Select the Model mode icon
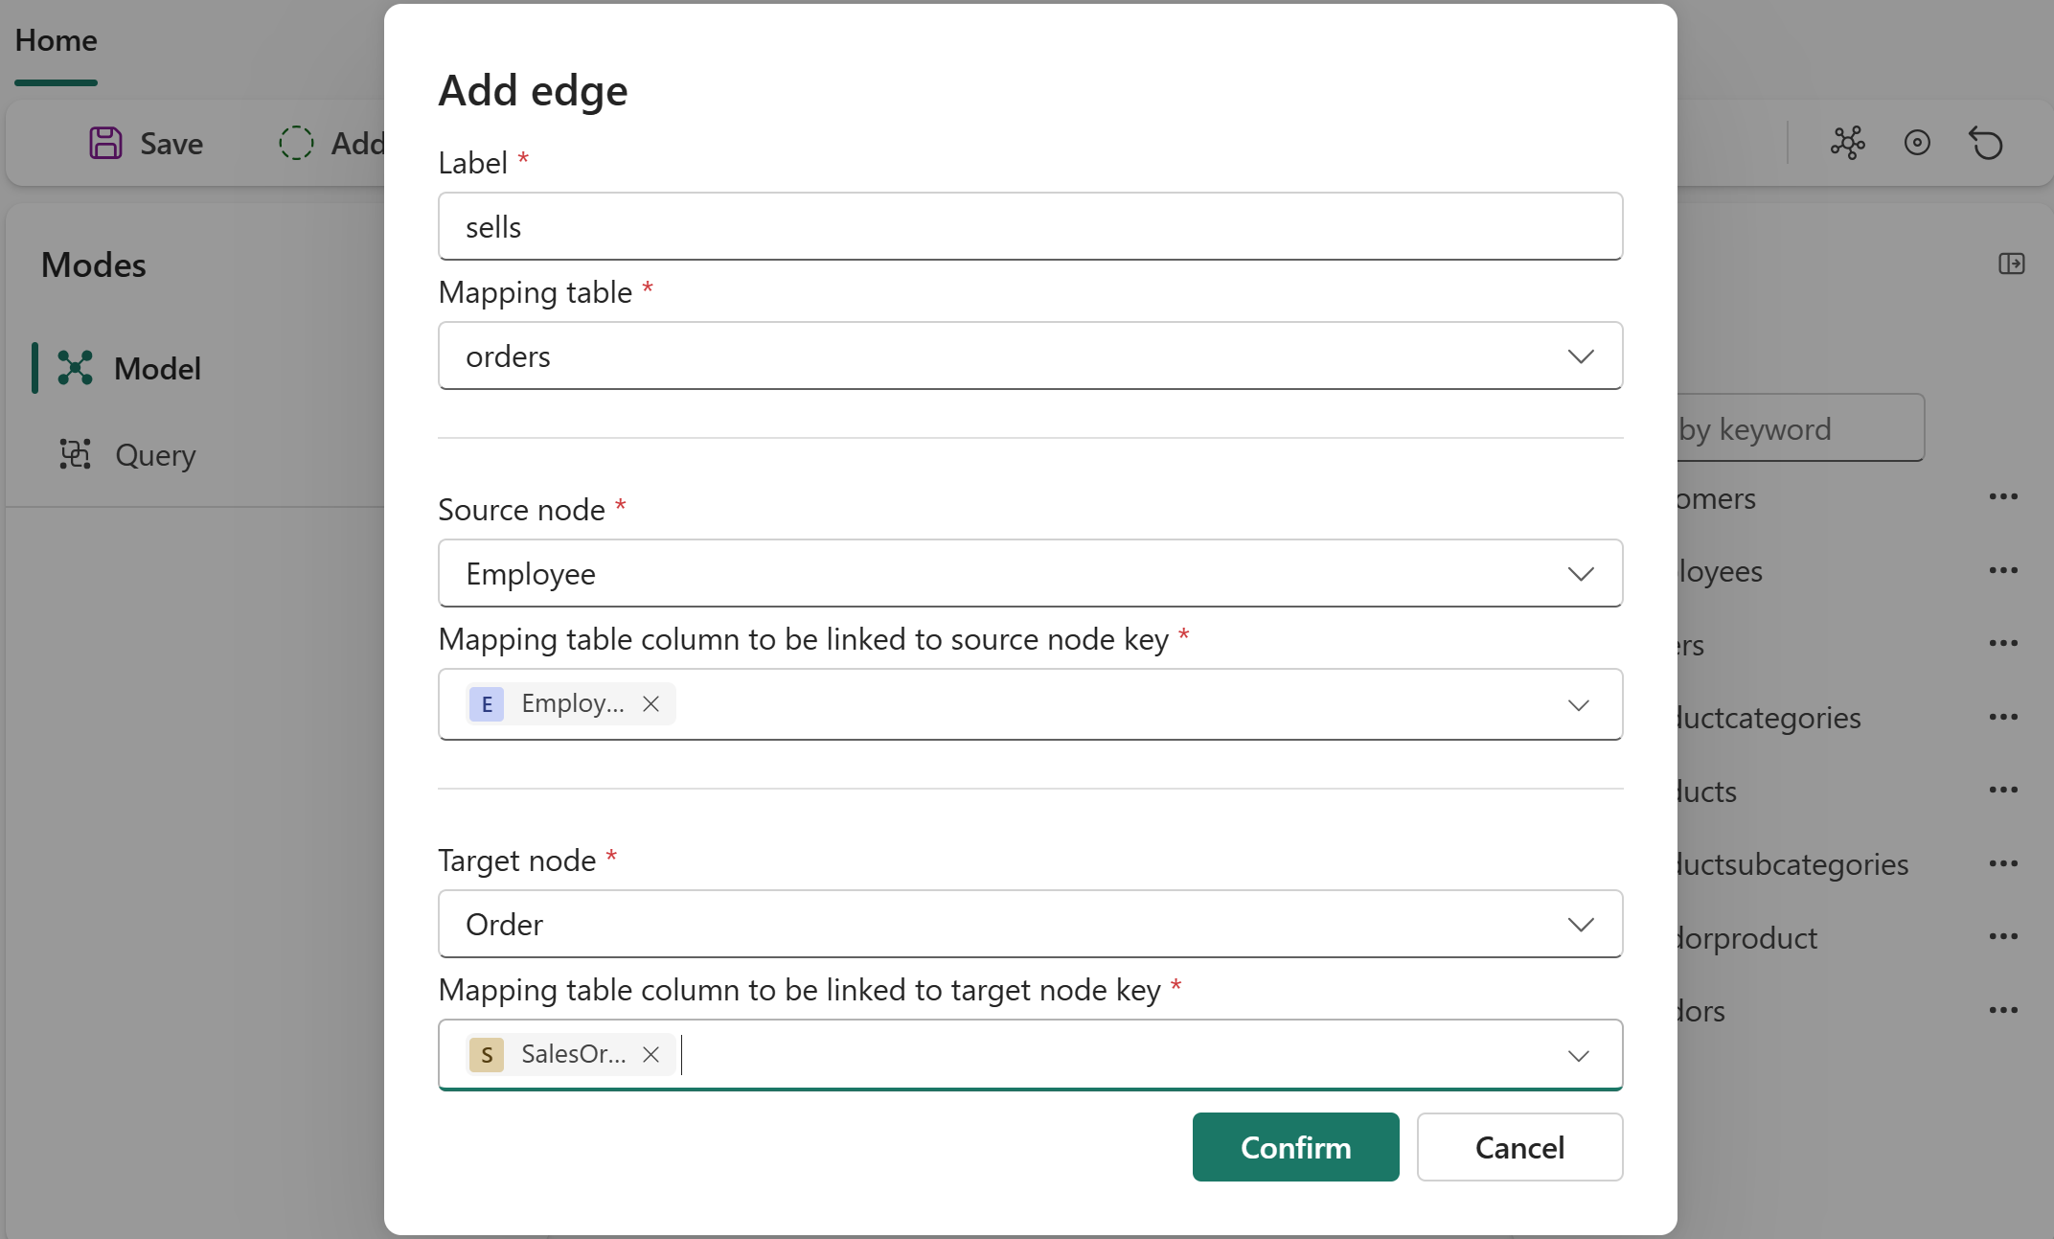This screenshot has width=2054, height=1239. (x=75, y=368)
